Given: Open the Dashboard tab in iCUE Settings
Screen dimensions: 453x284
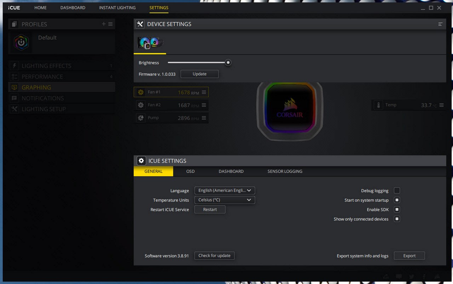Looking at the screenshot, I should click(231, 171).
